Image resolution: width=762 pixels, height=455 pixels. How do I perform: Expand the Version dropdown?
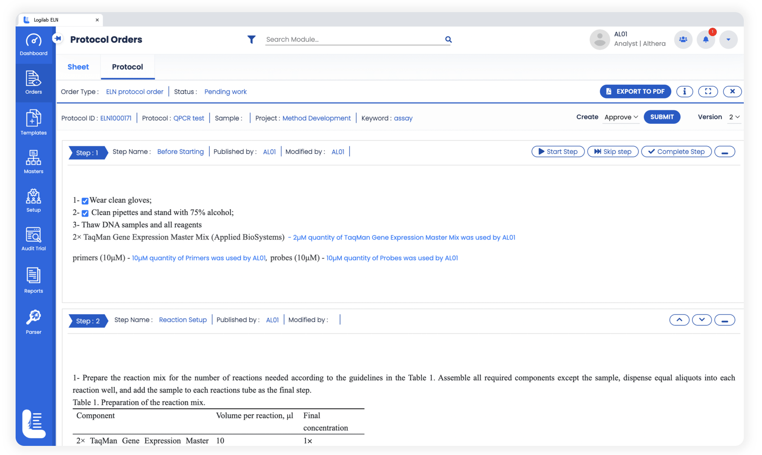tap(734, 117)
